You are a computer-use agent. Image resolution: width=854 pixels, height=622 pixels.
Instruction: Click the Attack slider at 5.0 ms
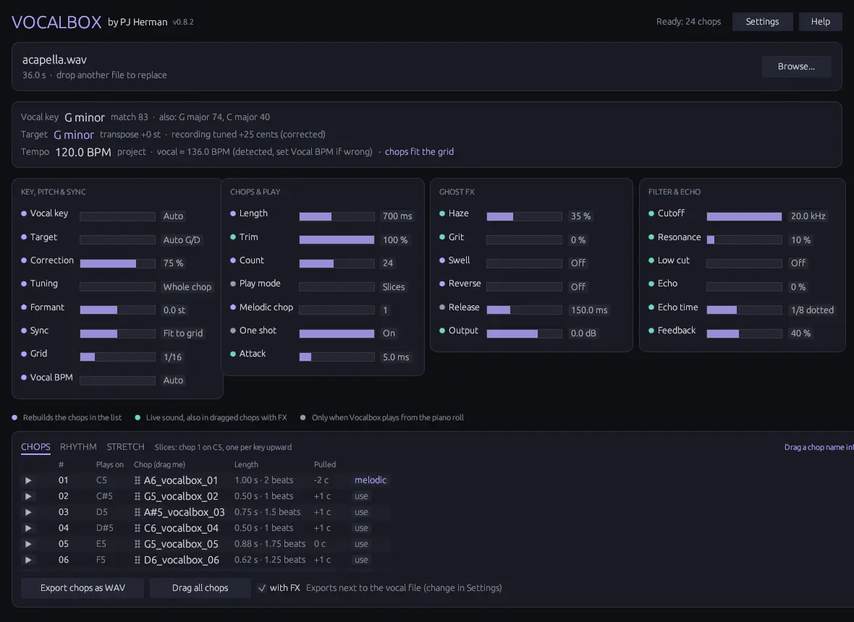click(337, 357)
